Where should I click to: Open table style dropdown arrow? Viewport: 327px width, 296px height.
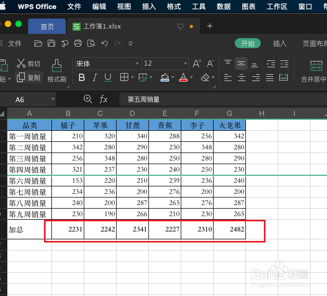click(x=151, y=77)
